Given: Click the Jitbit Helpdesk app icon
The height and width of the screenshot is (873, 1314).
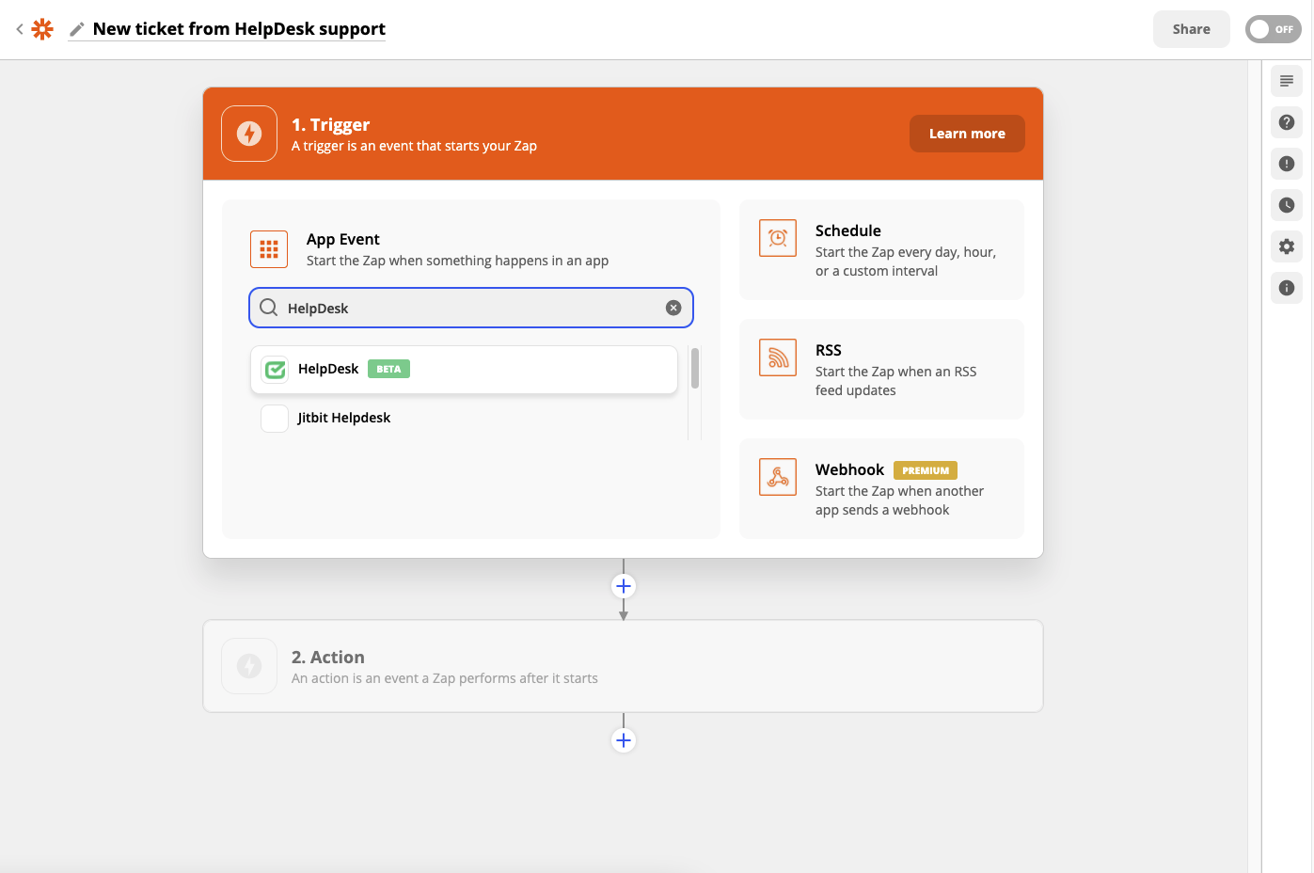Looking at the screenshot, I should click(x=275, y=419).
